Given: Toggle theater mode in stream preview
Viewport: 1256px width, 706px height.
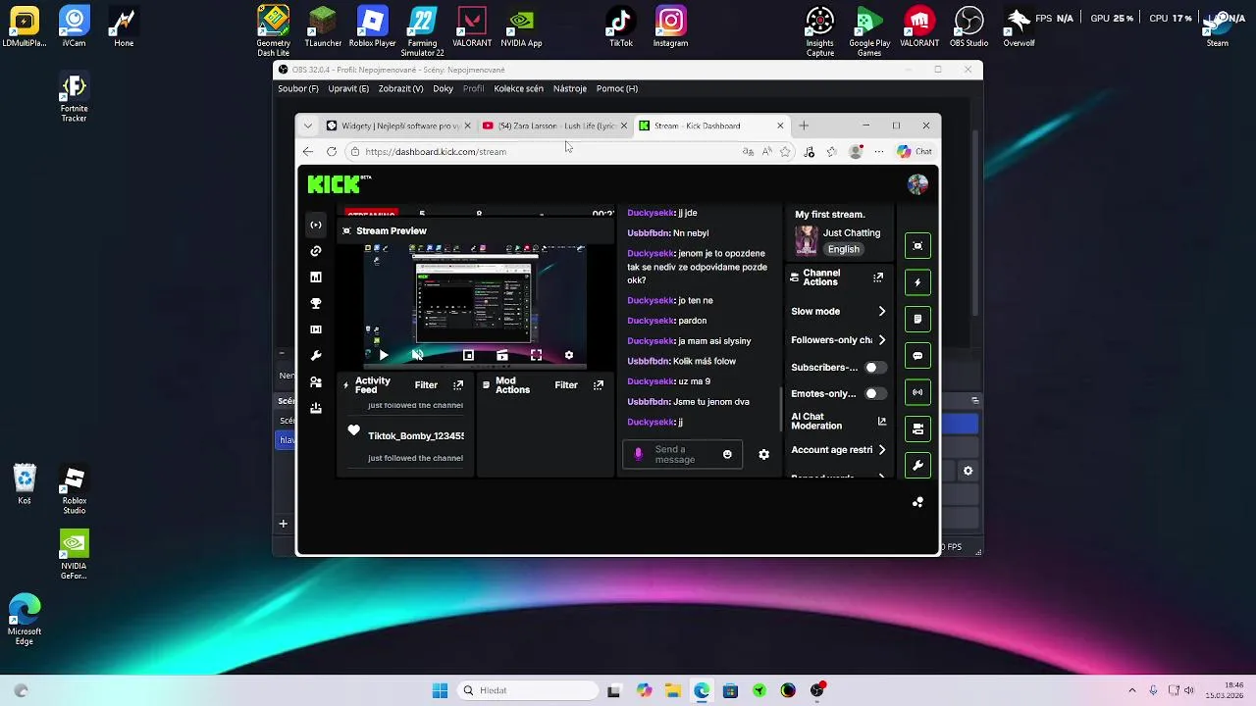Looking at the screenshot, I should (468, 355).
